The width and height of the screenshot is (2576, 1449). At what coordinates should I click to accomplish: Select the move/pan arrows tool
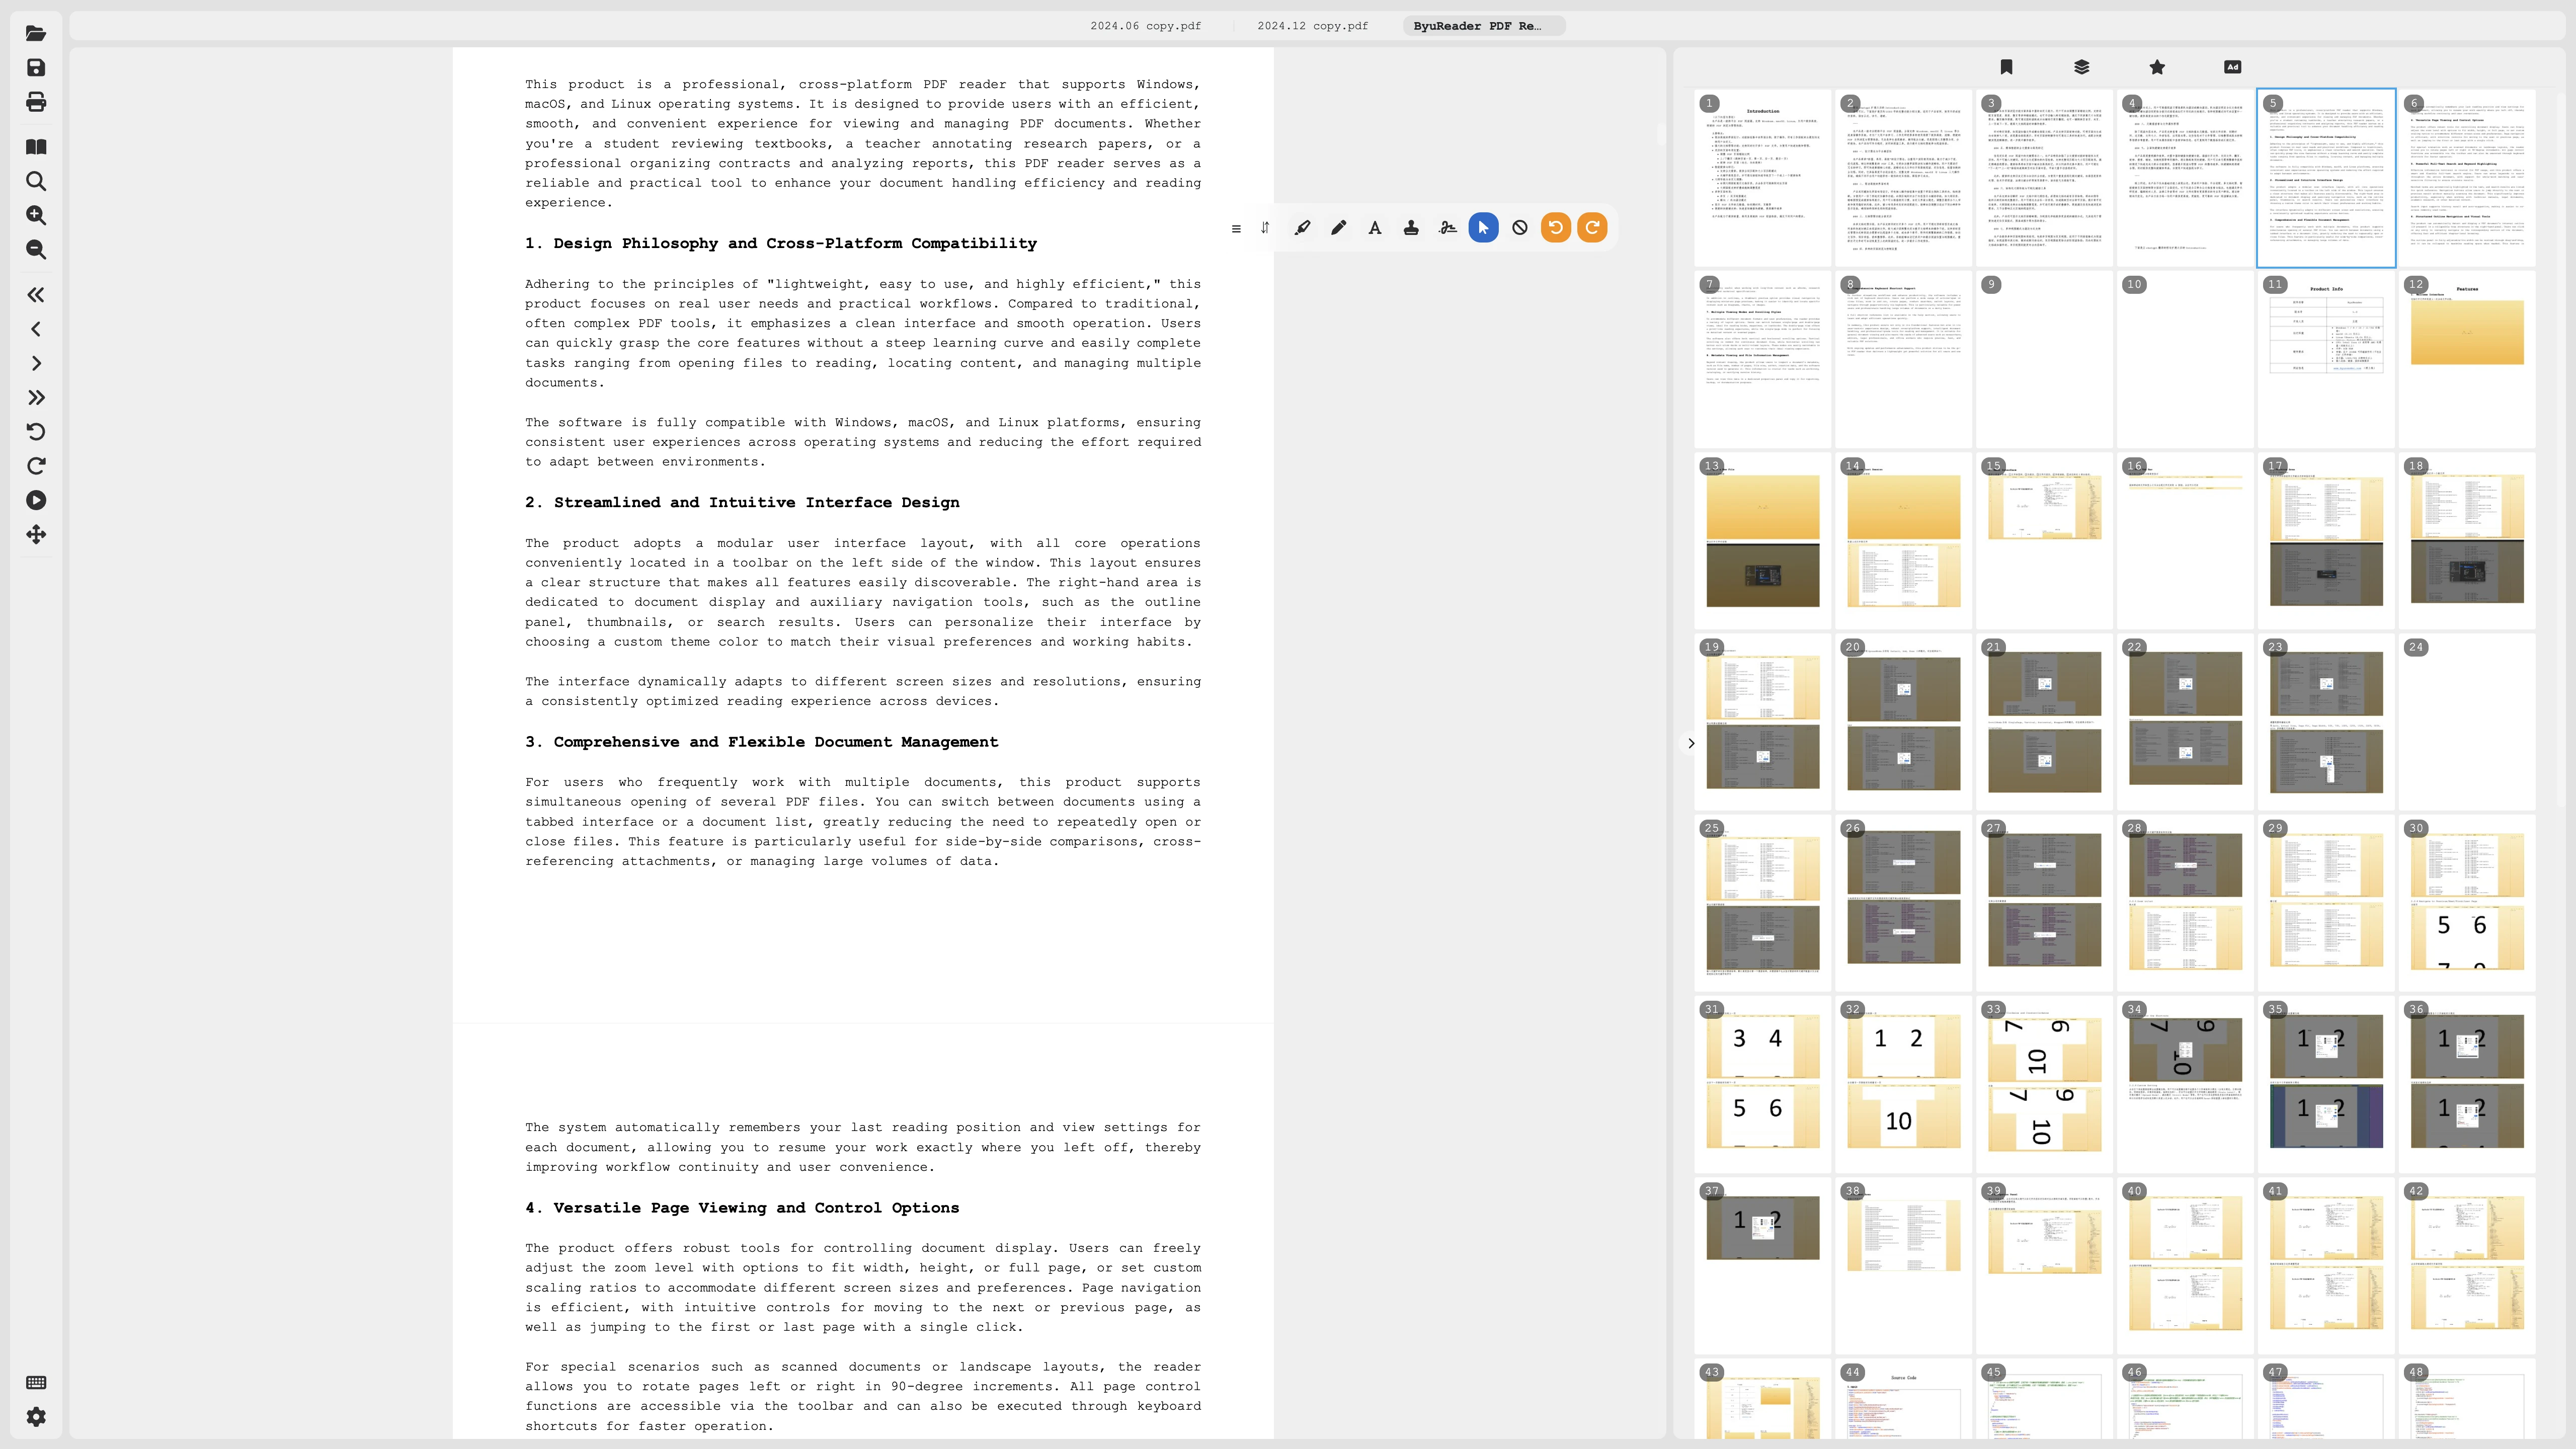[36, 534]
